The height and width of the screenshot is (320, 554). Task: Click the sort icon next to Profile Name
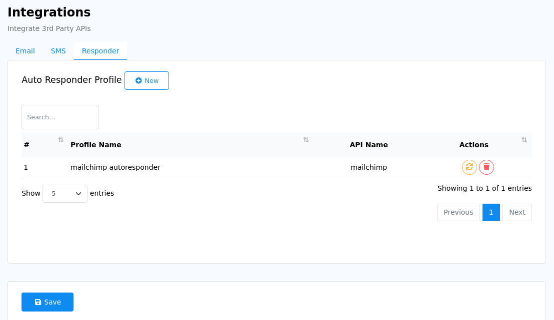(x=305, y=140)
